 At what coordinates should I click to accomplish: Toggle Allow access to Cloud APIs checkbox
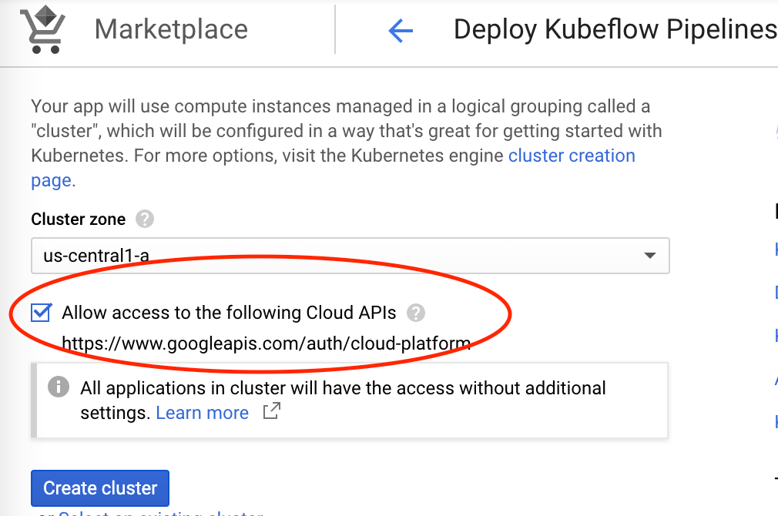tap(41, 313)
